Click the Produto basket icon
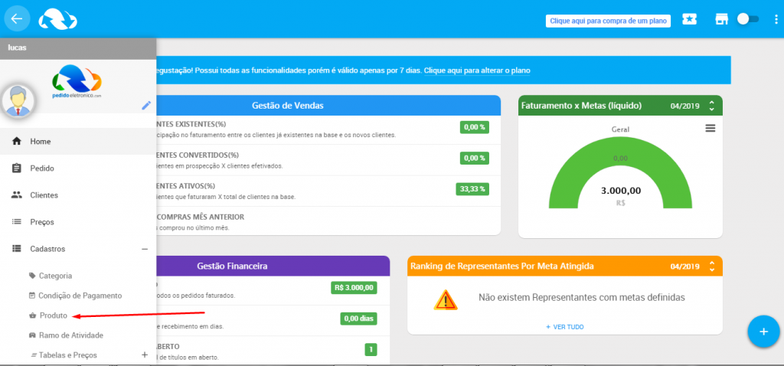The height and width of the screenshot is (366, 784). (x=32, y=316)
